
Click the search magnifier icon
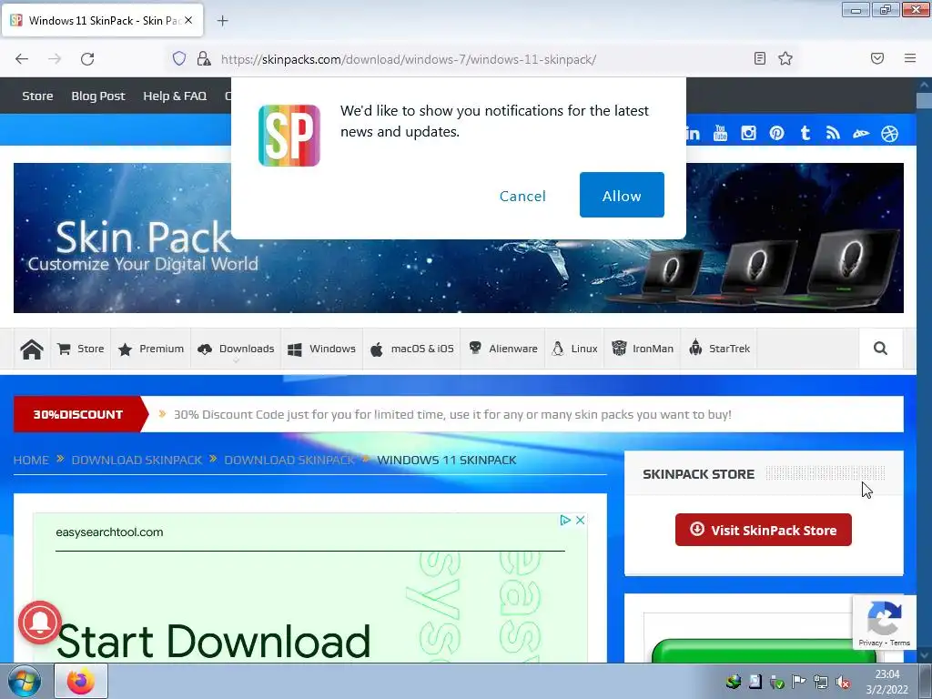(880, 349)
